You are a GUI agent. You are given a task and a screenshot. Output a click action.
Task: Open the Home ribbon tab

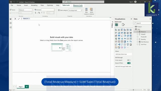19,5
